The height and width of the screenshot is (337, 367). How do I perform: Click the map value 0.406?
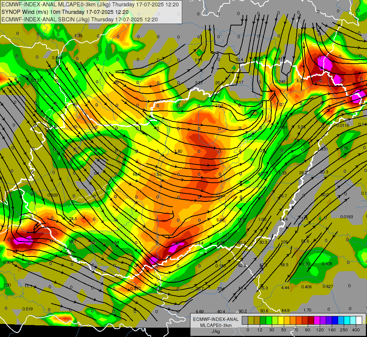coord(306,287)
